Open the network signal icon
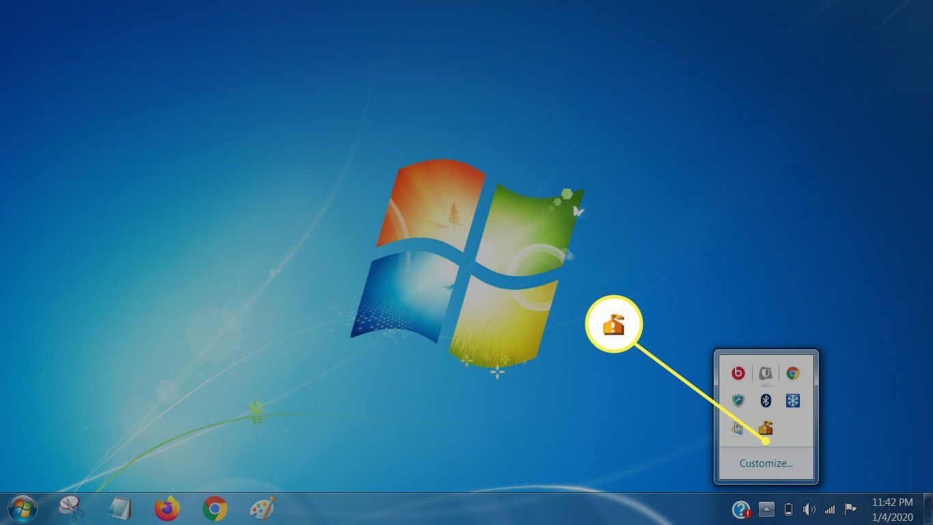 tap(830, 509)
